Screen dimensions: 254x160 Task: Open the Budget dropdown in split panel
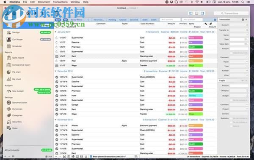(x=239, y=96)
